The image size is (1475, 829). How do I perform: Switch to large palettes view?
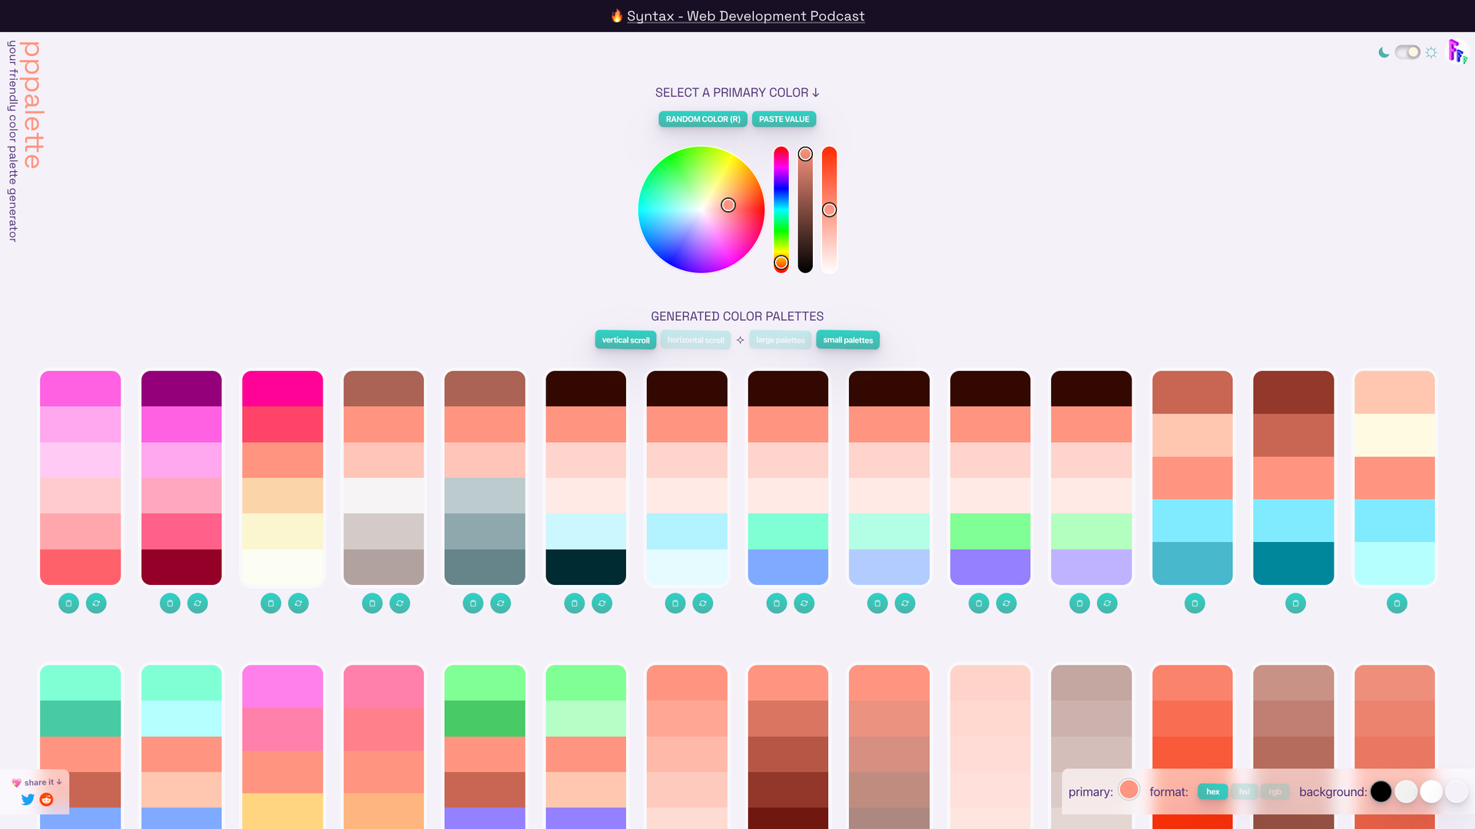(780, 340)
